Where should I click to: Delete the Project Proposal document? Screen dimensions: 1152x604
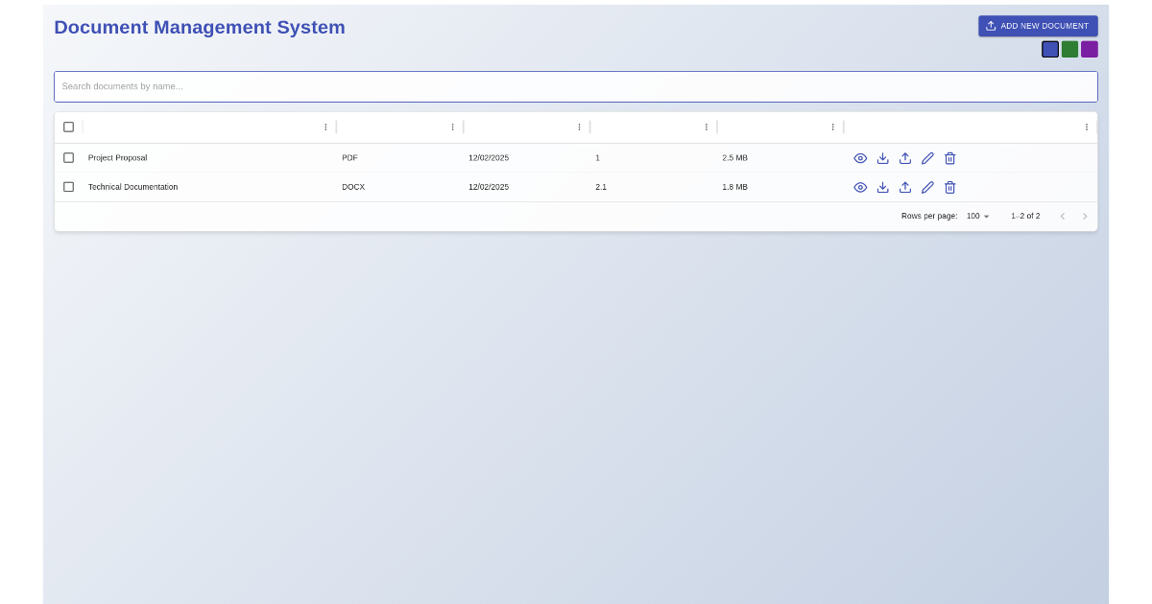tap(950, 158)
